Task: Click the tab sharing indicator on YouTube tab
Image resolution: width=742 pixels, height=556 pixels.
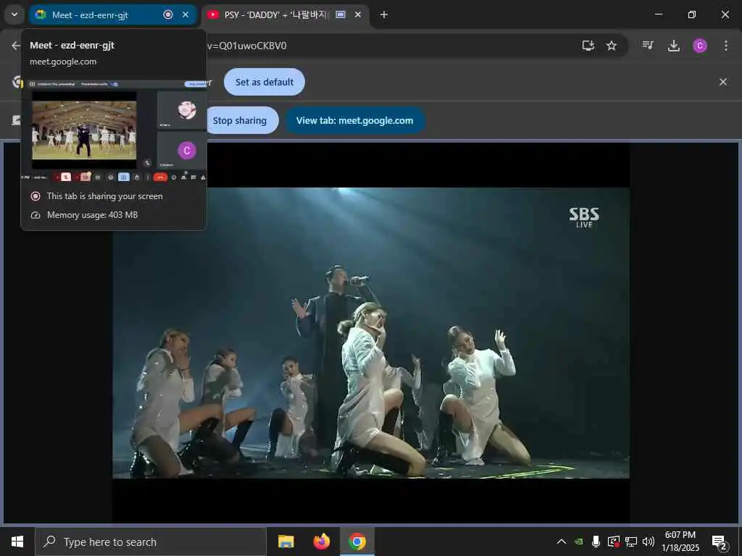Action: pos(341,14)
